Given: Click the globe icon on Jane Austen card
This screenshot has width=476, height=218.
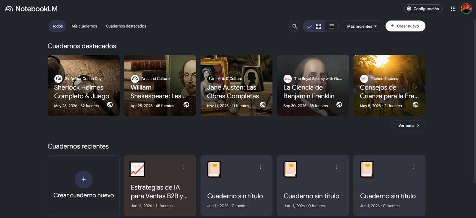Looking at the screenshot, I should click(263, 105).
